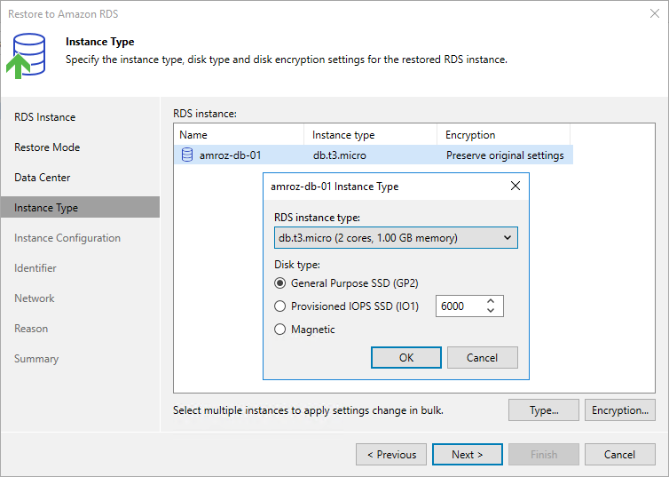Open the Identifier wizard step
The height and width of the screenshot is (477, 669).
(35, 268)
